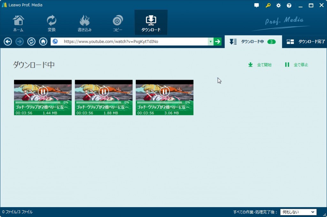Open the 書き込み (Burn) module
The image size is (327, 217).
84,23
